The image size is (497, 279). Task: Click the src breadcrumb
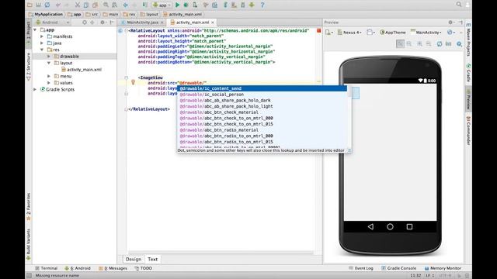pos(92,14)
